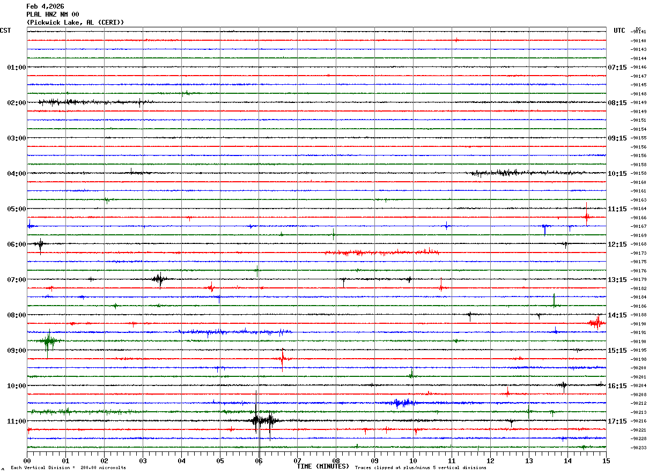Select DC offset value -90198

(x=639, y=359)
